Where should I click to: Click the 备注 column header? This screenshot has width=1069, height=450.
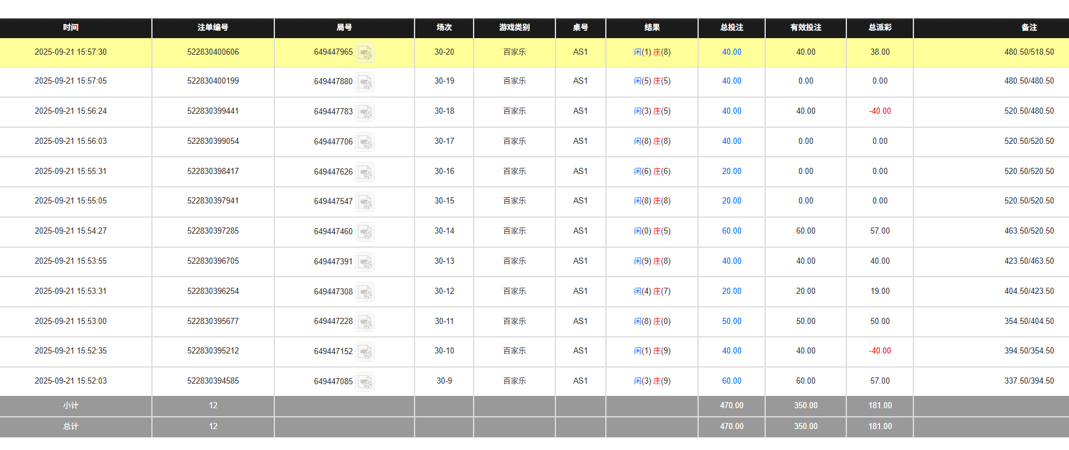1028,28
